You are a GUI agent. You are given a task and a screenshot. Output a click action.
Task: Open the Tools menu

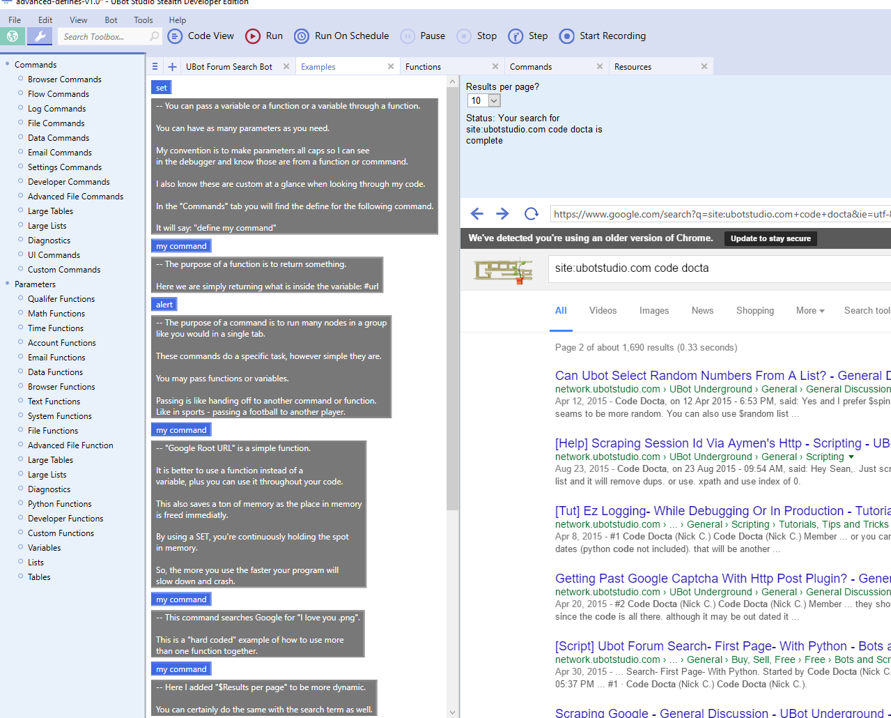[144, 20]
